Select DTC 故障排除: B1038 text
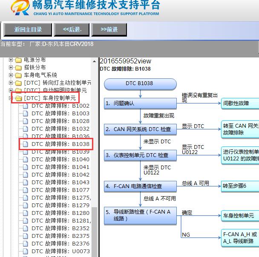Image resolution: width=259 pixels, height=257 pixels. (60, 144)
